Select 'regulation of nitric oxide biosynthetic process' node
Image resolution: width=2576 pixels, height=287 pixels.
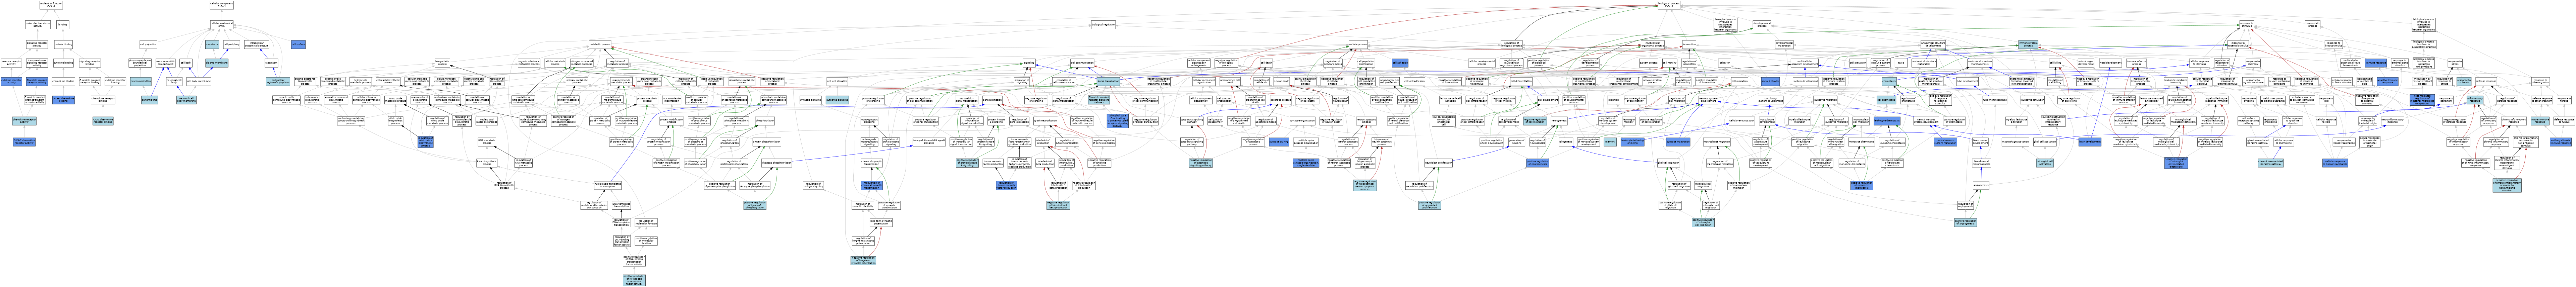coord(426,141)
